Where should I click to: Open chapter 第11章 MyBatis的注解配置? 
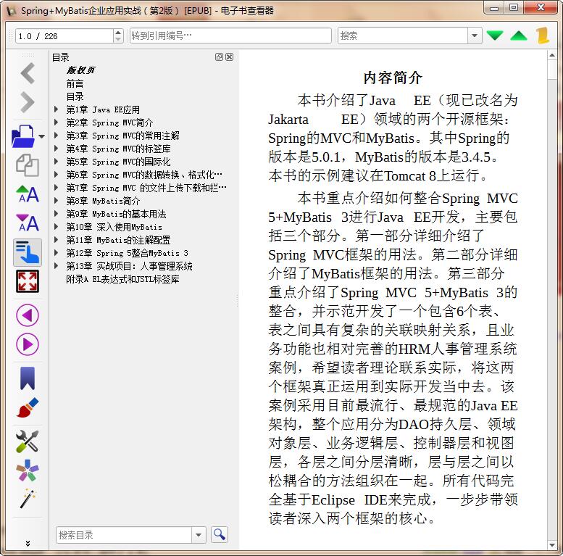(x=118, y=240)
